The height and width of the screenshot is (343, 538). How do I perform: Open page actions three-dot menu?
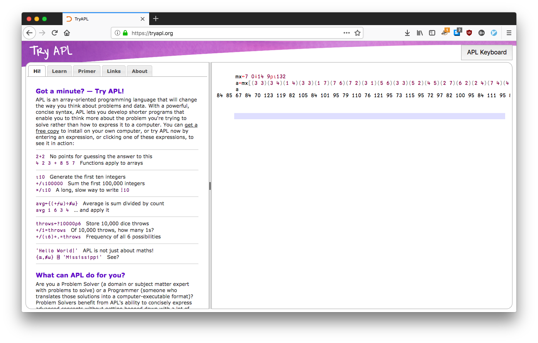pos(347,33)
